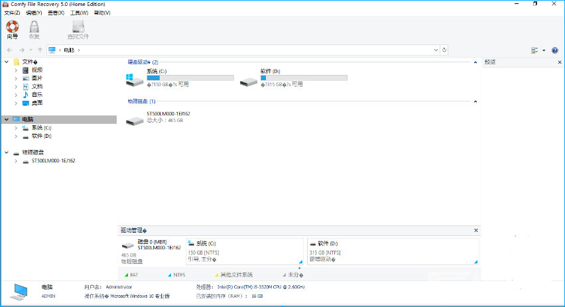
Task: Open recent locations dropdown beside forward arrow
Action: pyautogui.click(x=31, y=50)
